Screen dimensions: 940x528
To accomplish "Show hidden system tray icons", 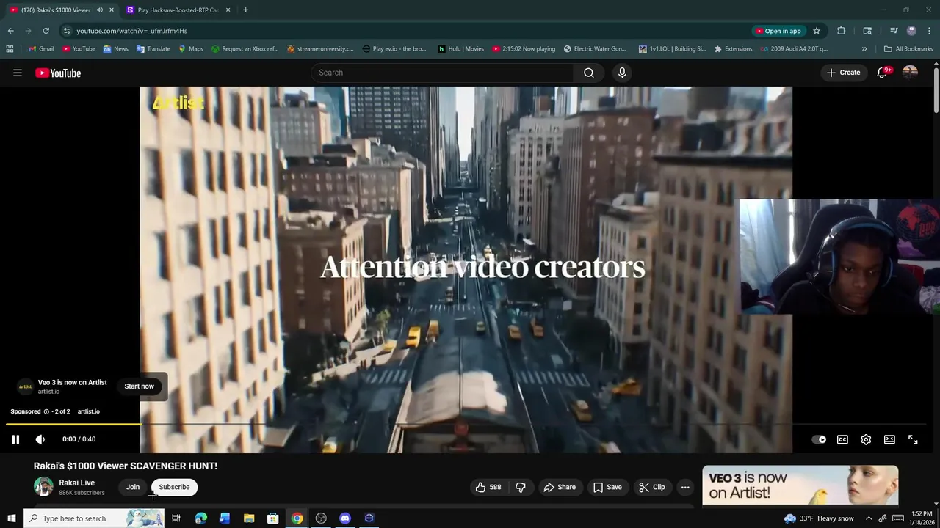I will pos(869,518).
